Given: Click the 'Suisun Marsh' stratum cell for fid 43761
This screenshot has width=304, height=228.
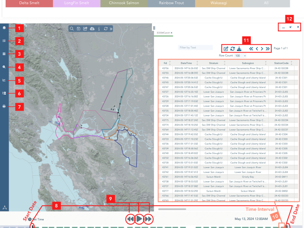Looking at the screenshot, I should pyautogui.click(x=213, y=177).
